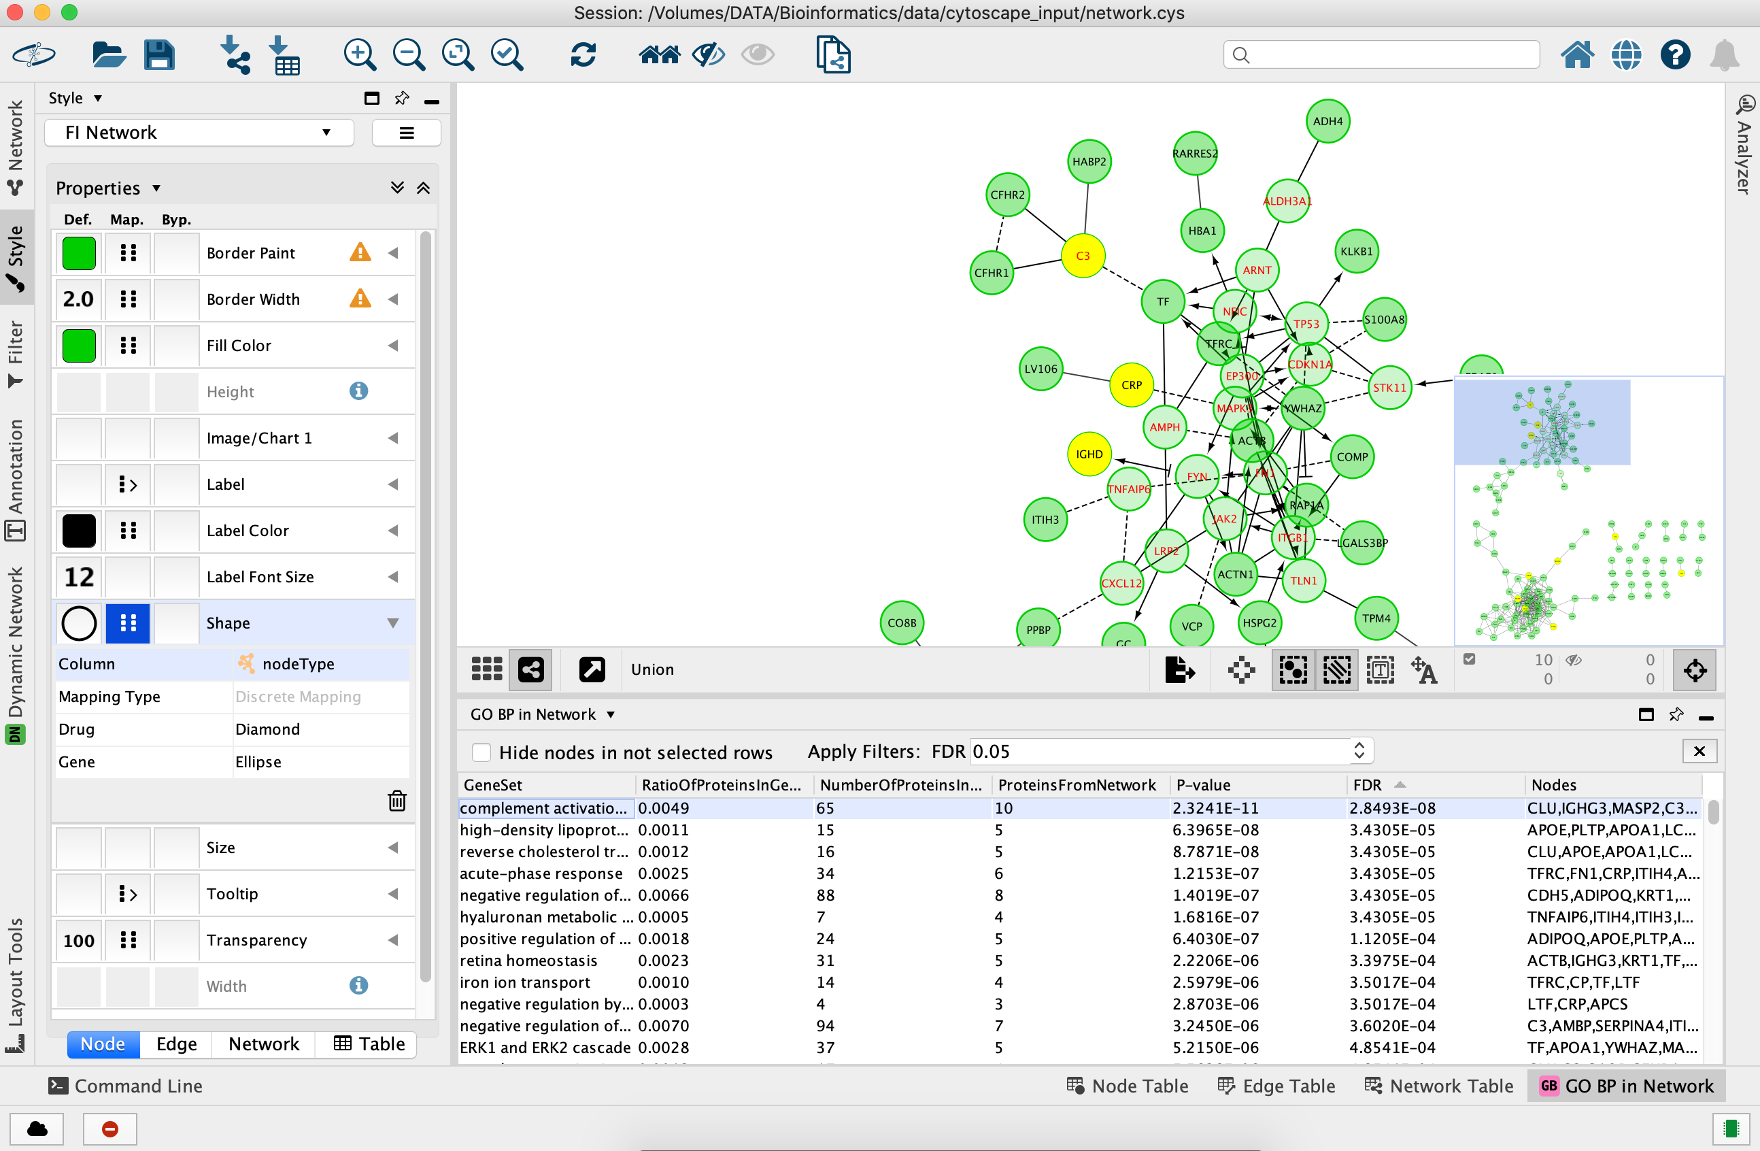Sort table by FDR column header
The image size is (1760, 1151).
click(1435, 785)
